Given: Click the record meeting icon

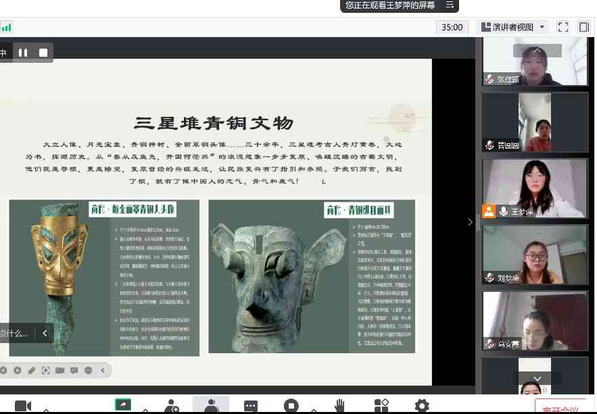Looking at the screenshot, I should click(x=291, y=405).
